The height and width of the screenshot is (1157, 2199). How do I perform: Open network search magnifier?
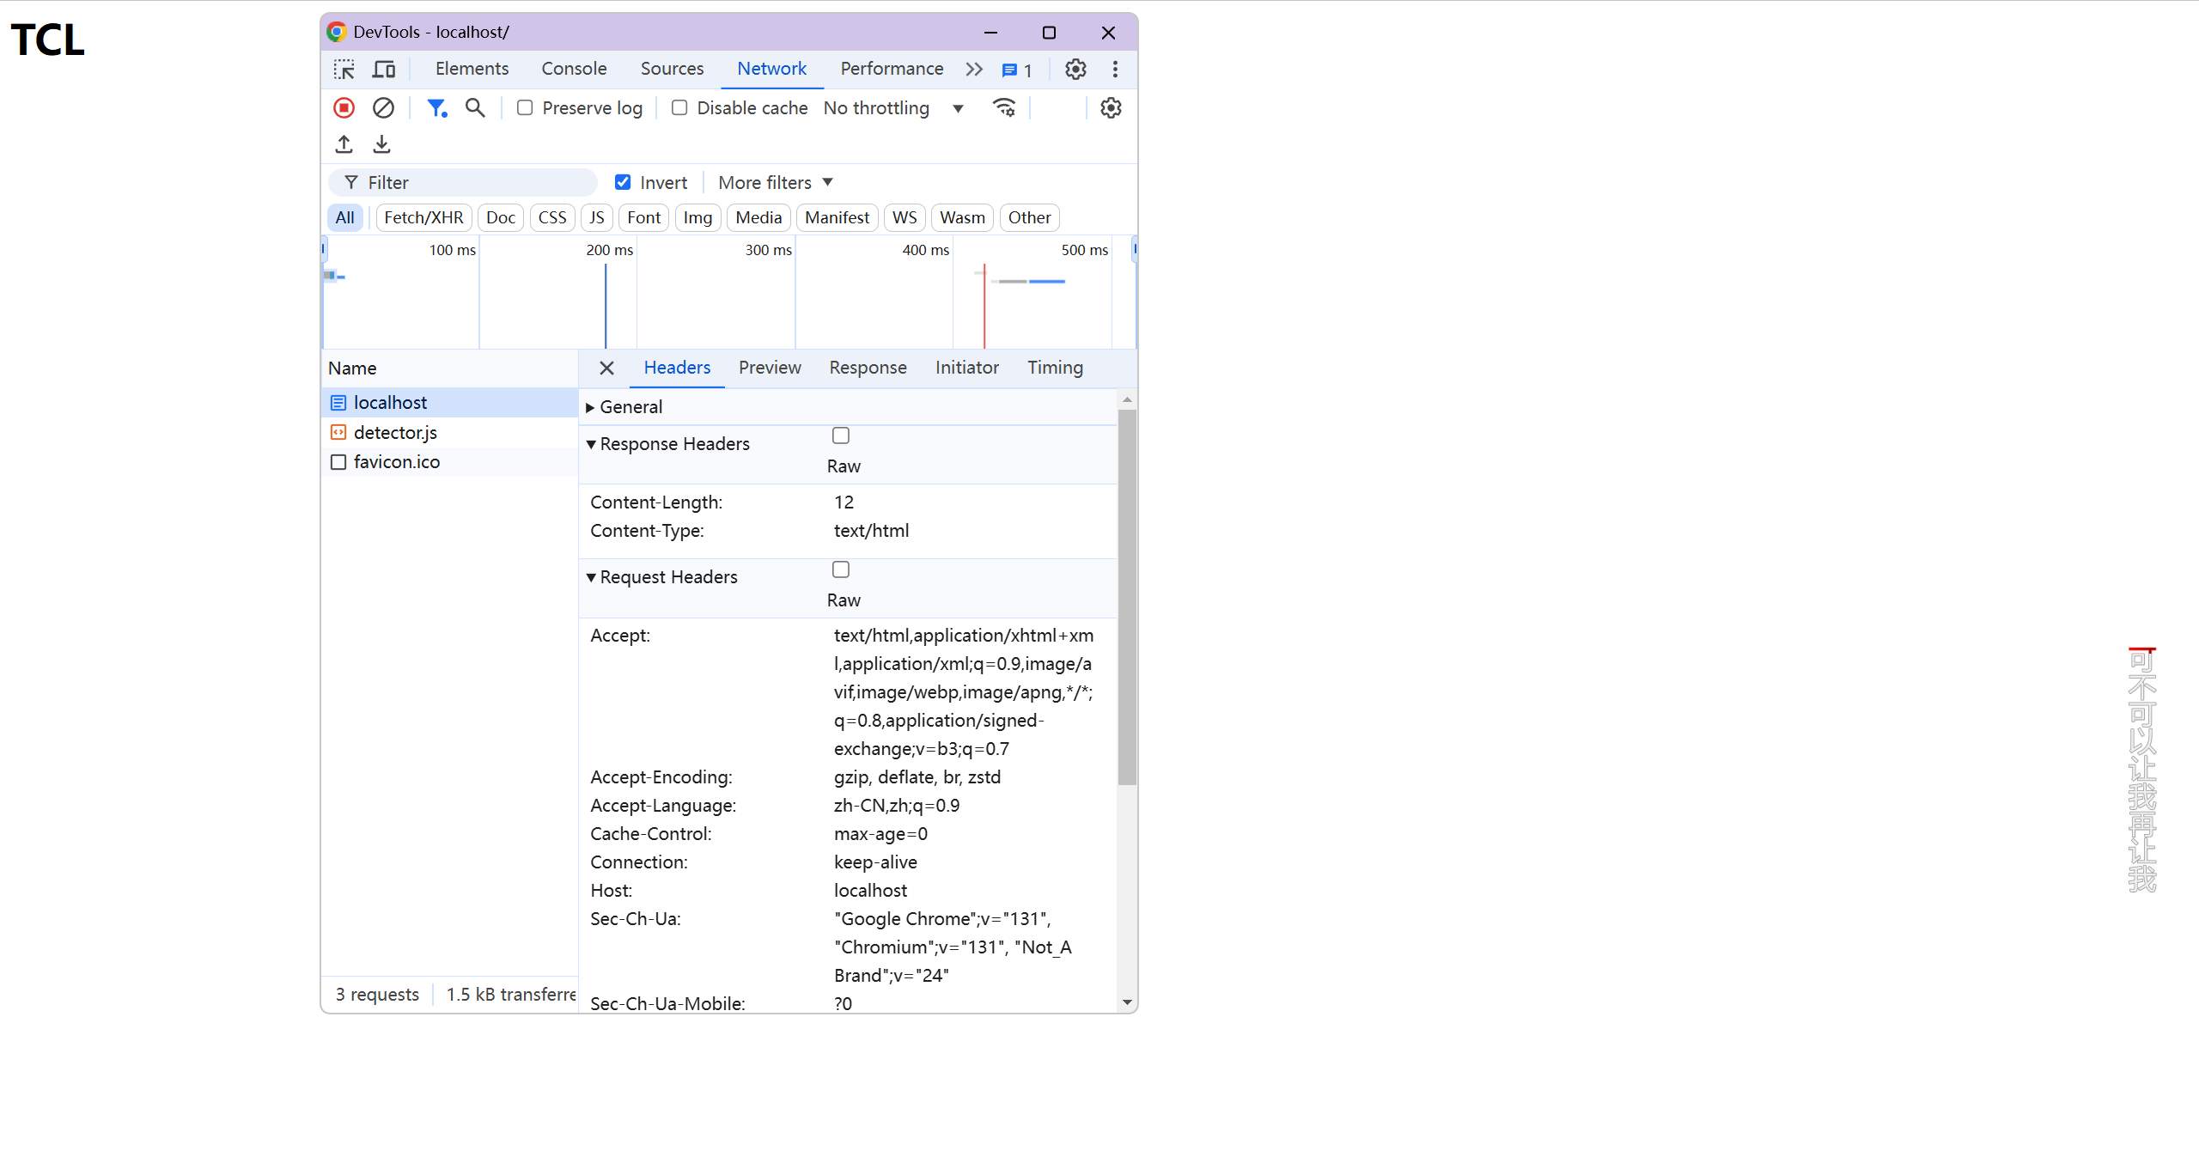pos(475,108)
